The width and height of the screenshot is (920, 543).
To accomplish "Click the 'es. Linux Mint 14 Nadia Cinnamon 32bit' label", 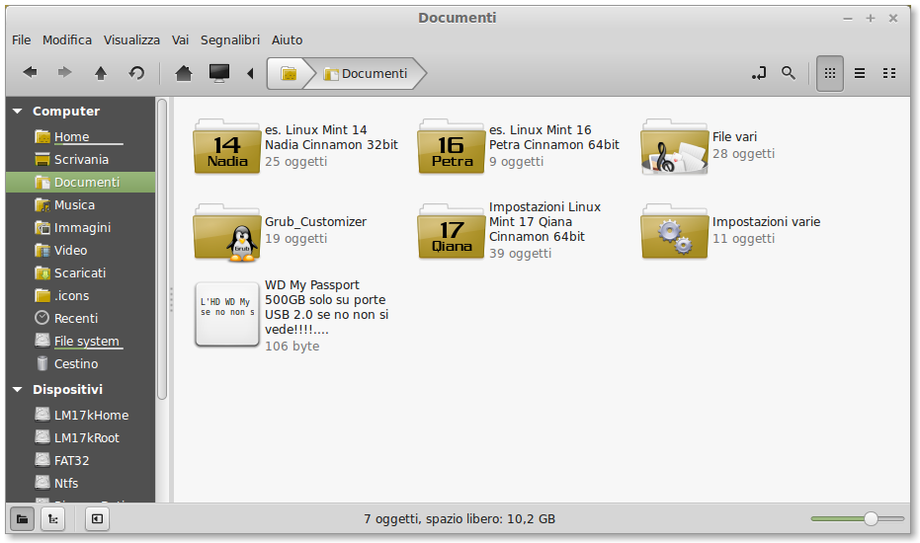I will click(331, 137).
